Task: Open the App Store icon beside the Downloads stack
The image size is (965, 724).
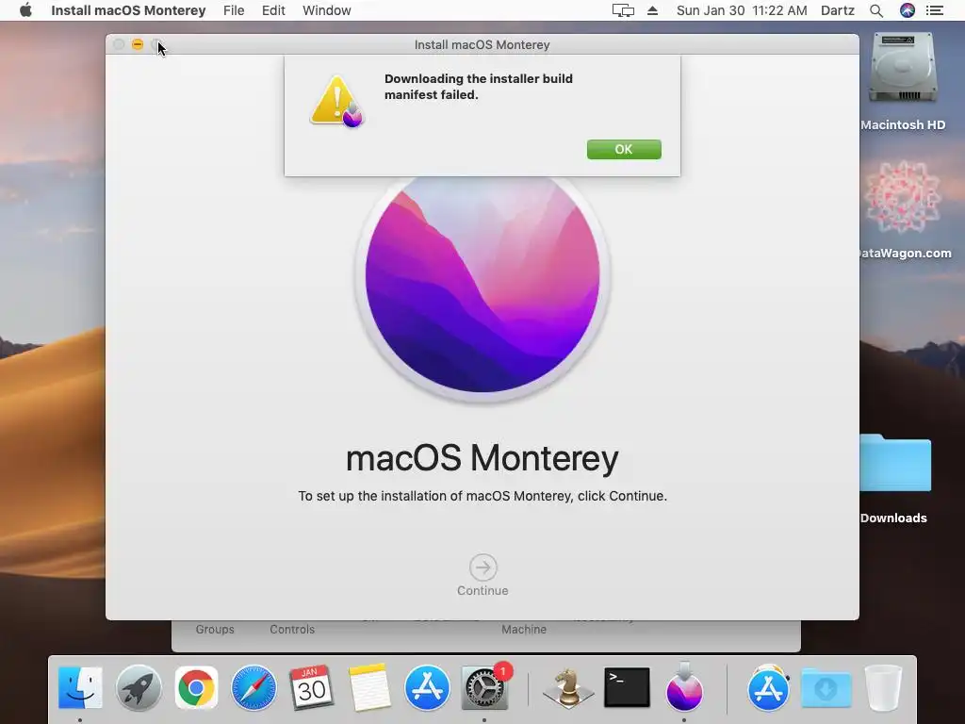Action: pyautogui.click(x=768, y=687)
